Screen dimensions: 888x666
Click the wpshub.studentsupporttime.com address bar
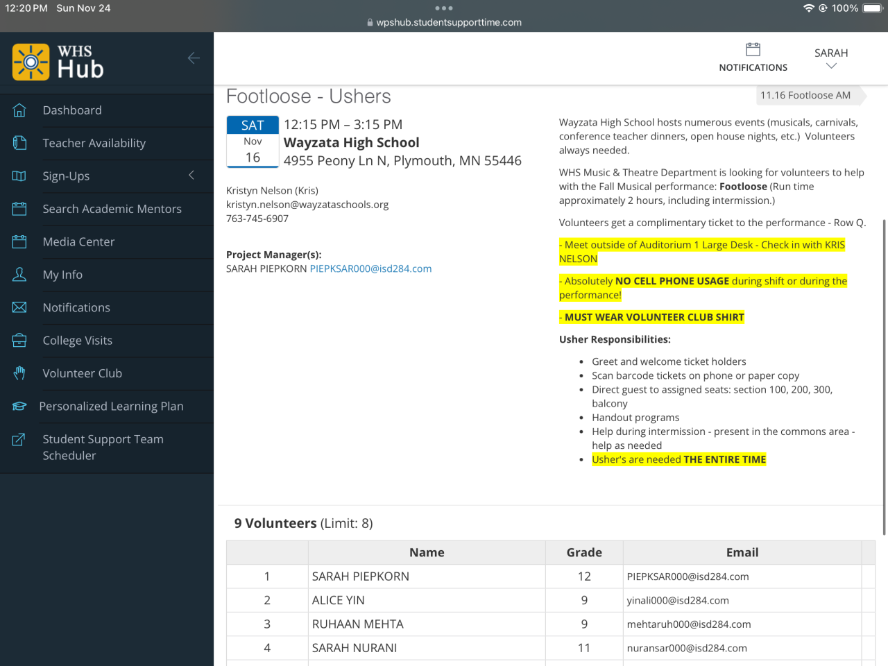444,22
